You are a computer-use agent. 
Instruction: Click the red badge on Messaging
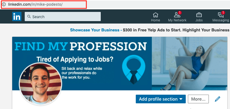point(223,13)
